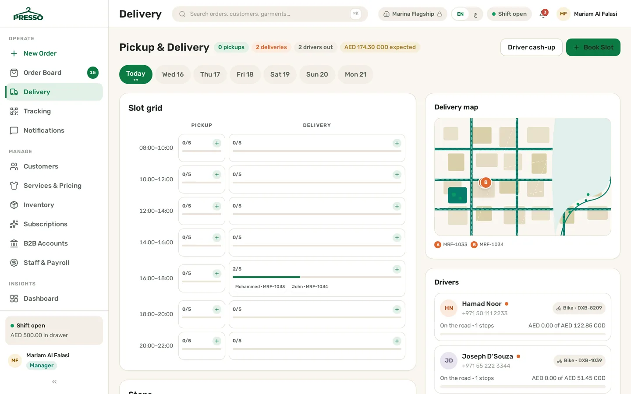Screen dimensions: 631x394
Task: Switch language to EN
Action: pyautogui.click(x=460, y=14)
